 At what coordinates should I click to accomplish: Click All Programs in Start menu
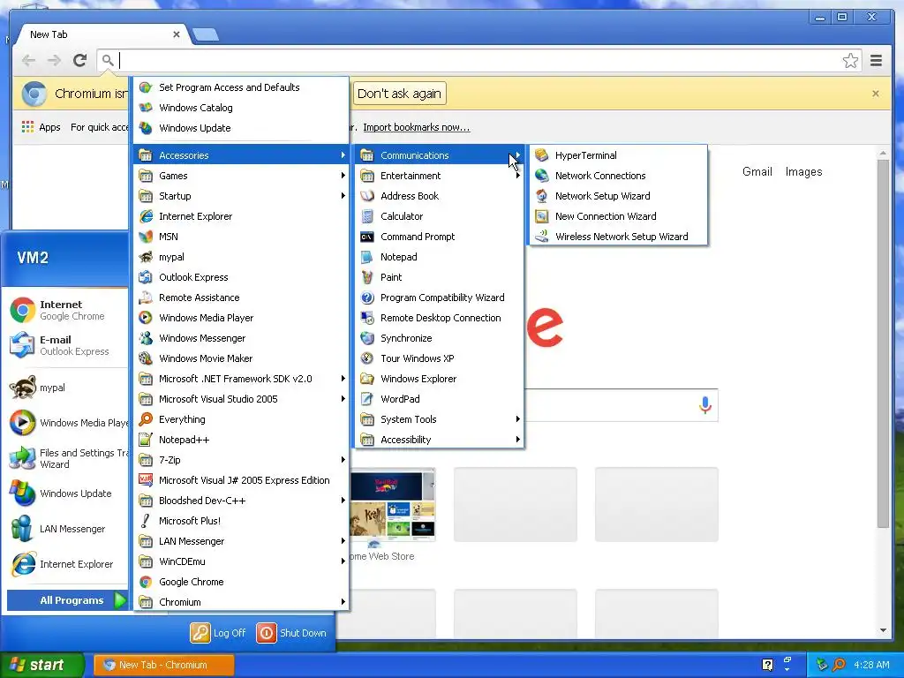click(67, 600)
